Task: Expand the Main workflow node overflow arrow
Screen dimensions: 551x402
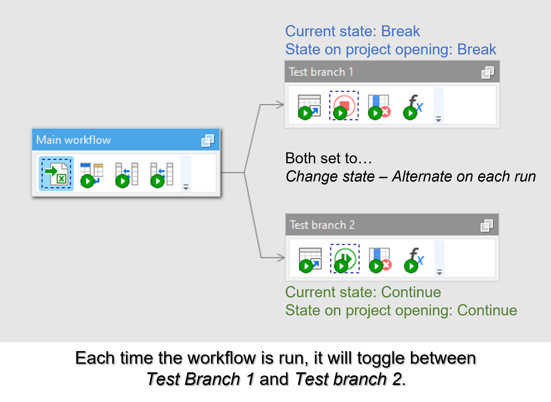Action: (186, 187)
